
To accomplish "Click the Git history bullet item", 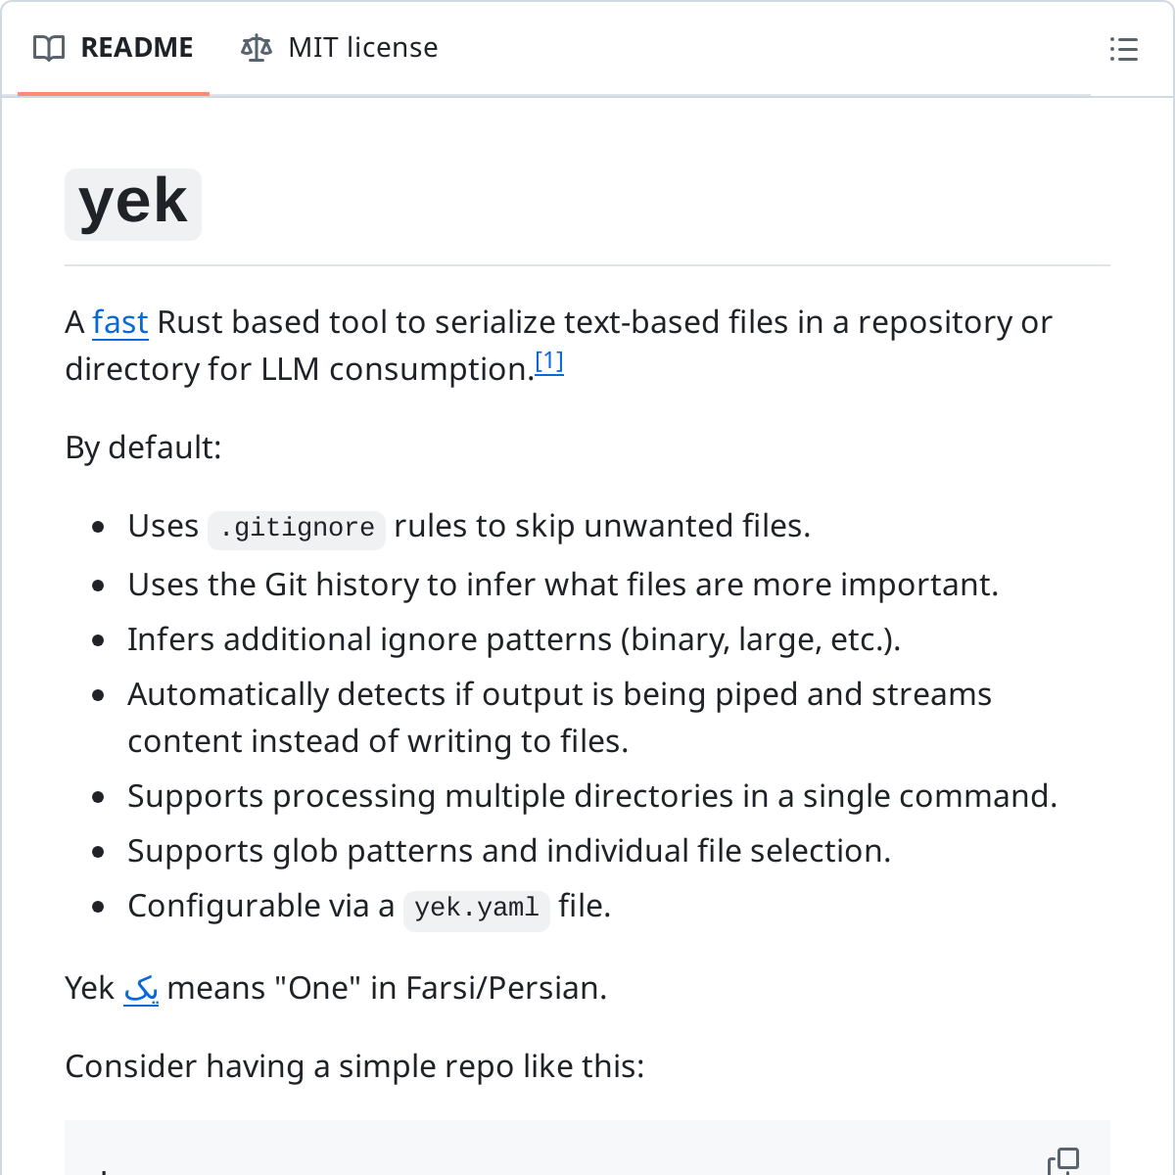I will tap(563, 585).
